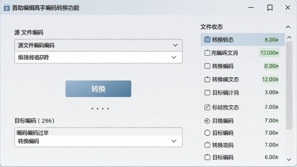Click the edit pencil icon beside 标聴换文态

[207, 107]
